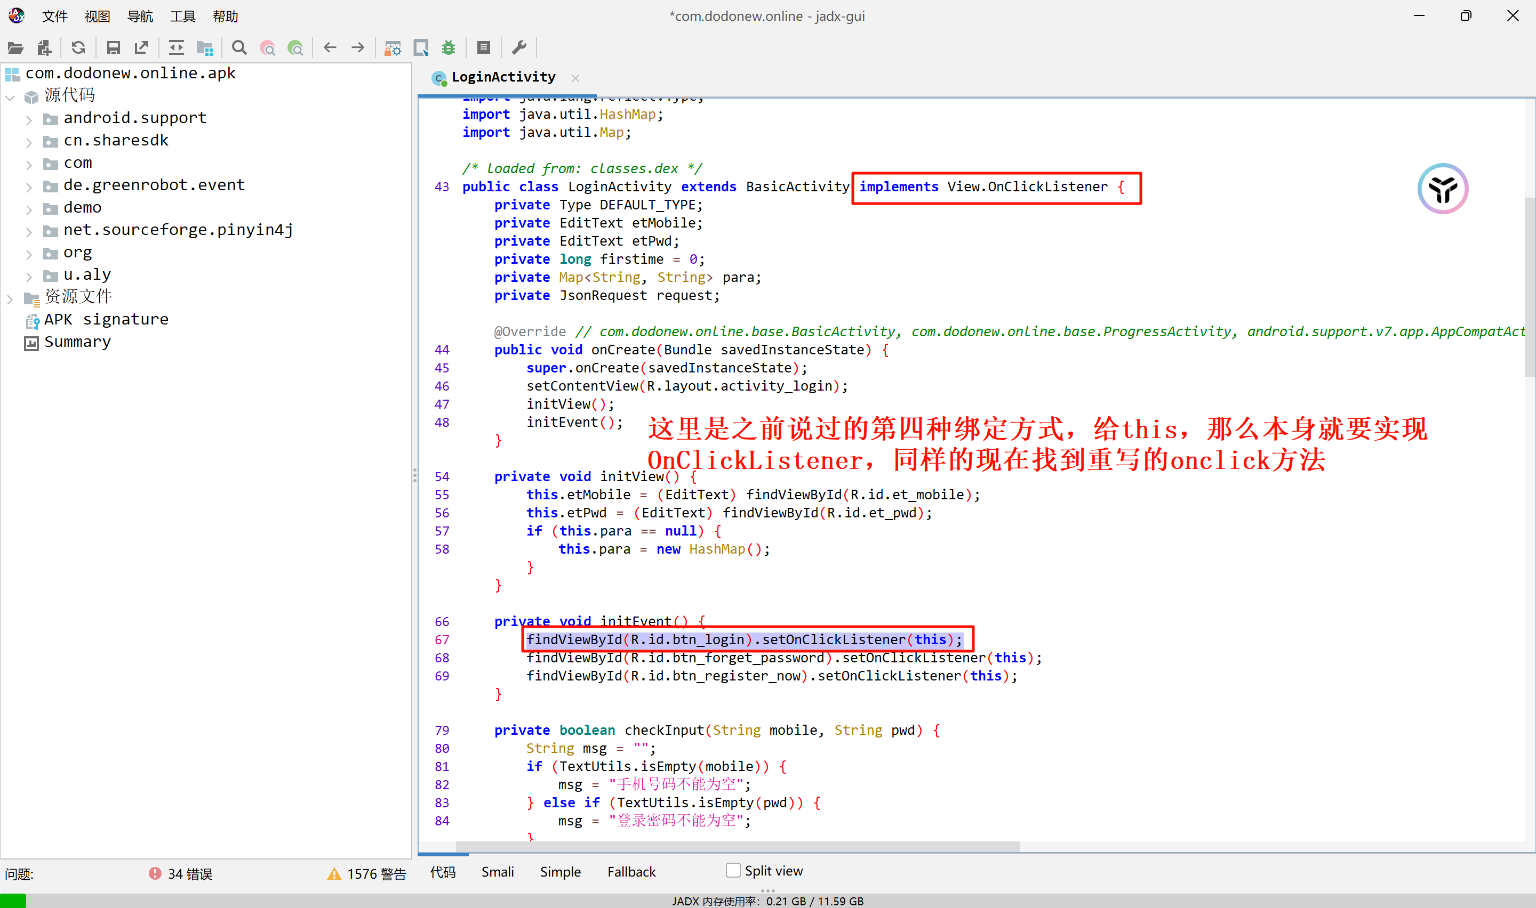This screenshot has height=908, width=1536.
Task: Open the green bug debugger icon
Action: [449, 48]
